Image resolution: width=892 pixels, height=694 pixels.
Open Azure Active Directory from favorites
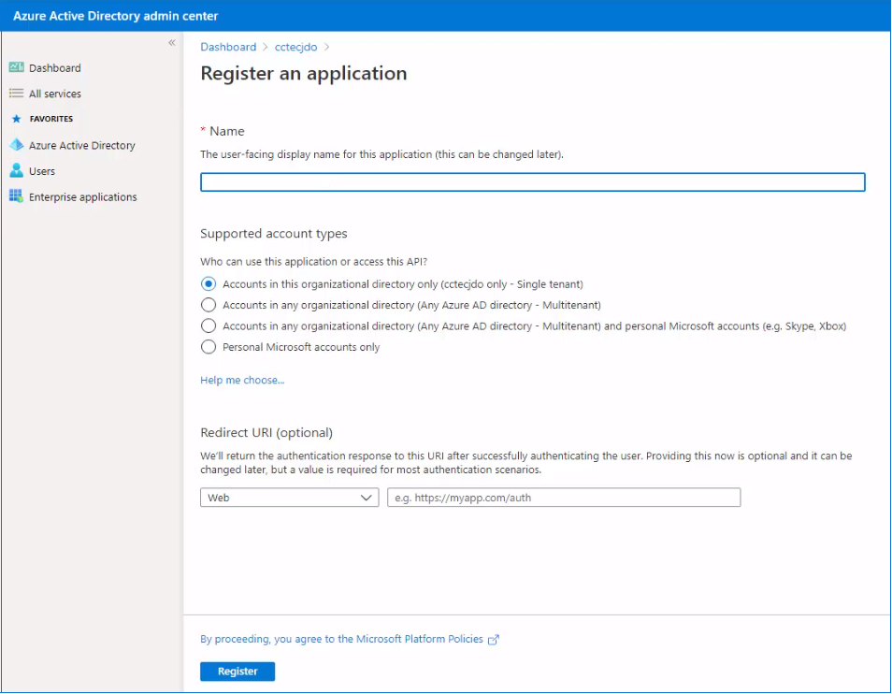pos(82,145)
